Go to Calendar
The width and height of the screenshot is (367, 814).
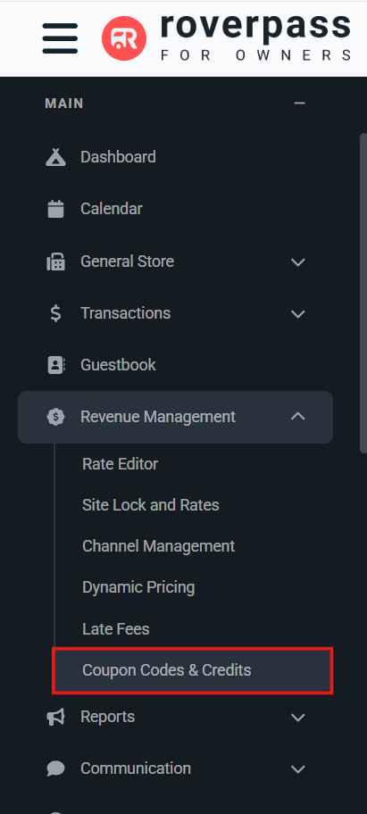point(111,209)
